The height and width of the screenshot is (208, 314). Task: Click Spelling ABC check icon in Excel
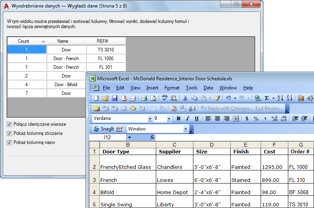coord(165,98)
